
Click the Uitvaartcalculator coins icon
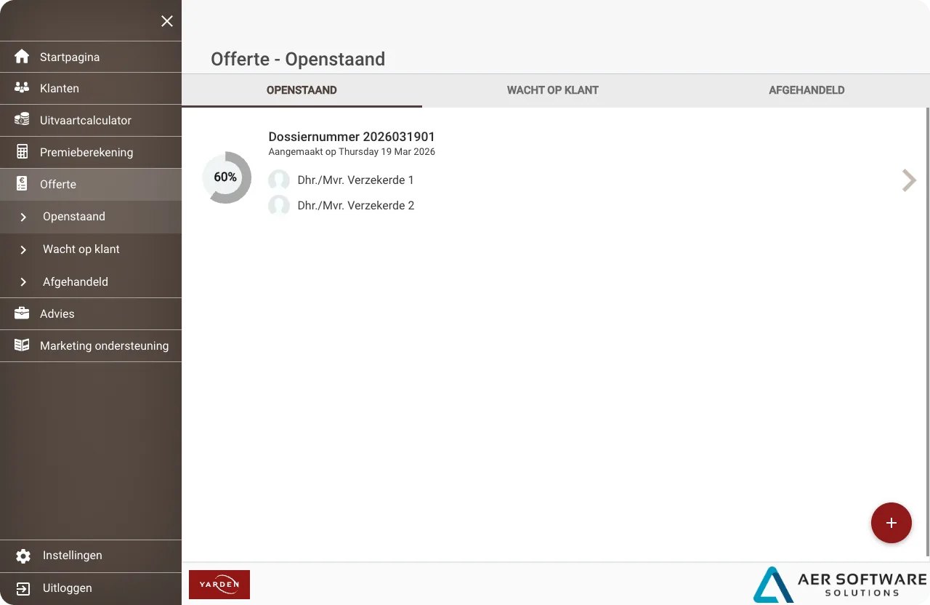click(x=22, y=120)
